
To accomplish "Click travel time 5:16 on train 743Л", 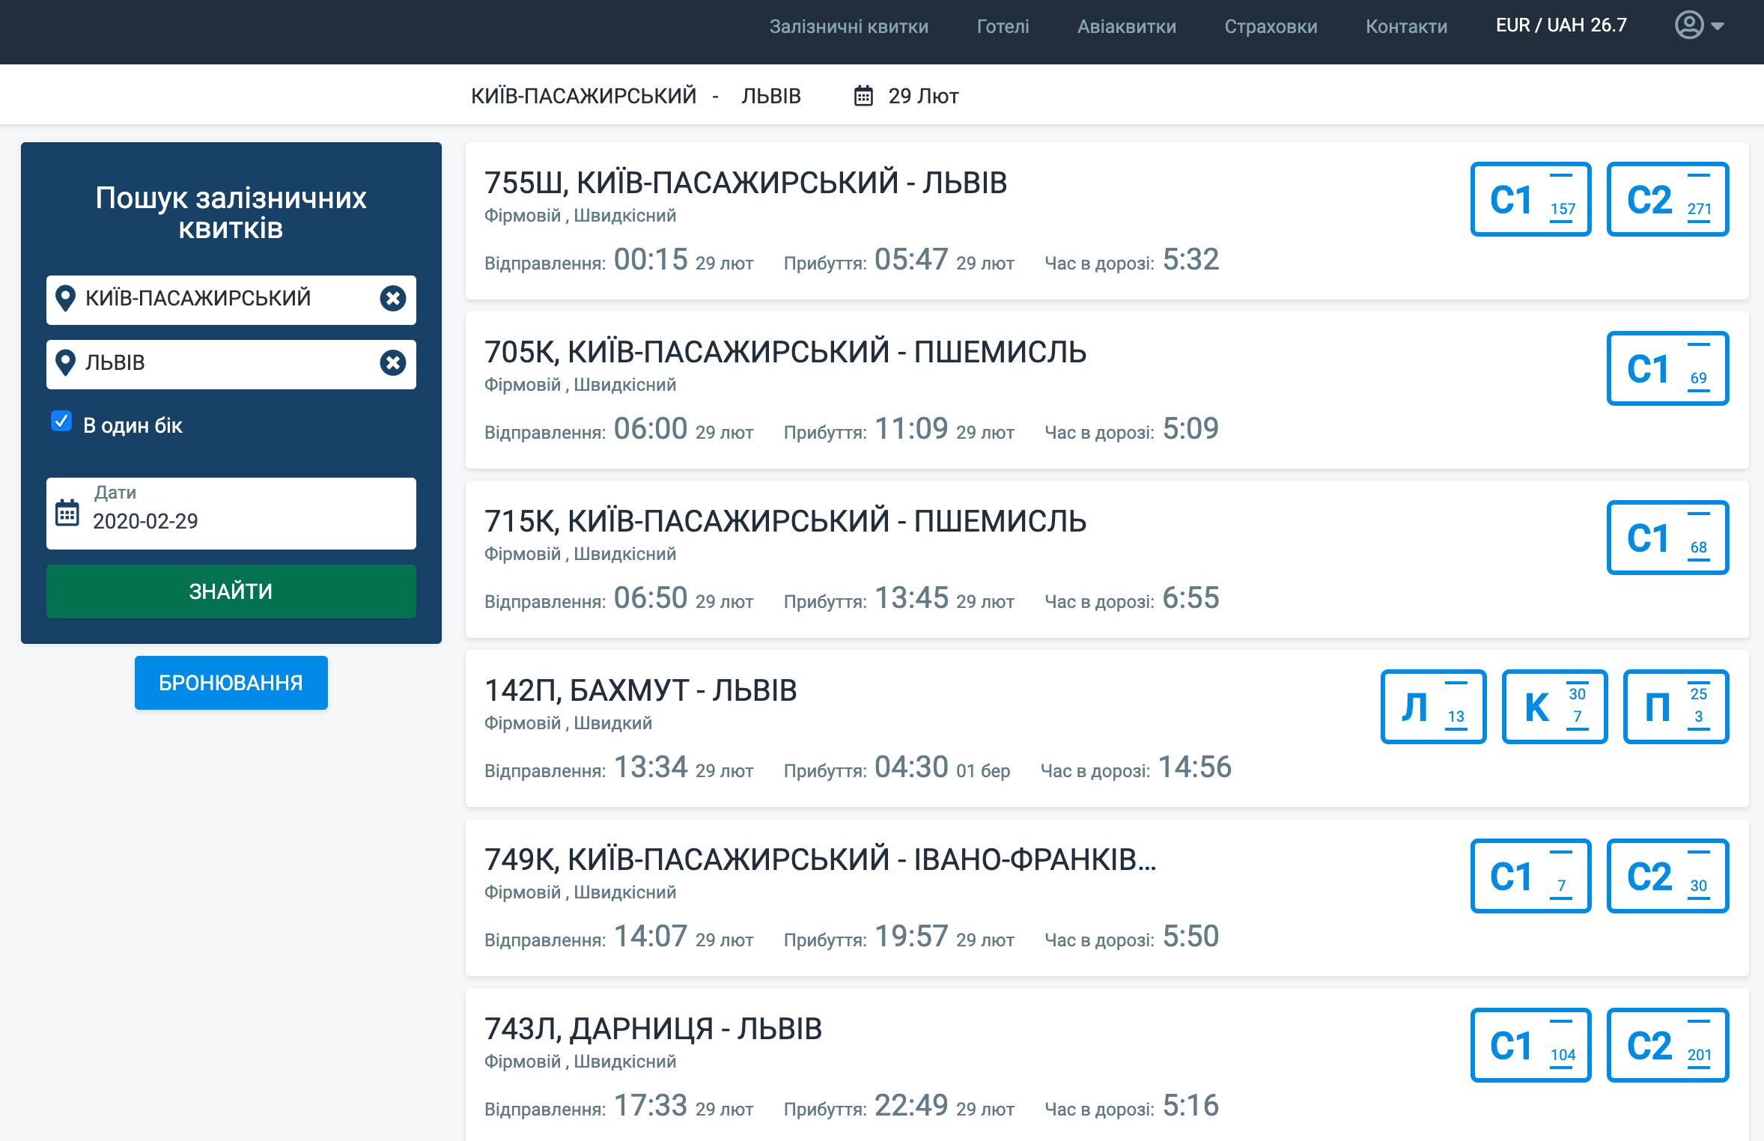I will point(1190,1106).
